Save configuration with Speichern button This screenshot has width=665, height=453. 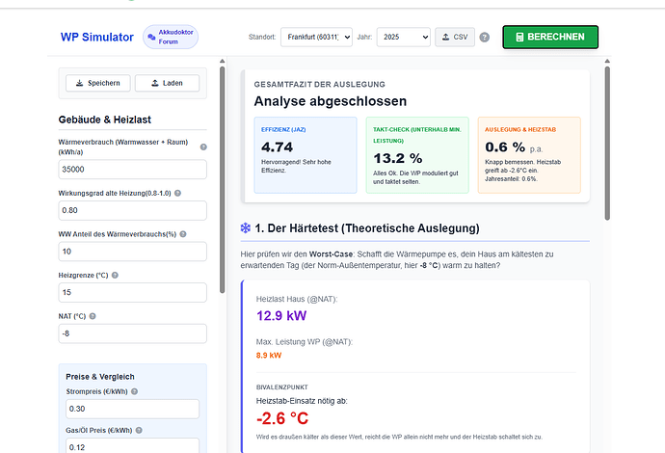click(98, 83)
